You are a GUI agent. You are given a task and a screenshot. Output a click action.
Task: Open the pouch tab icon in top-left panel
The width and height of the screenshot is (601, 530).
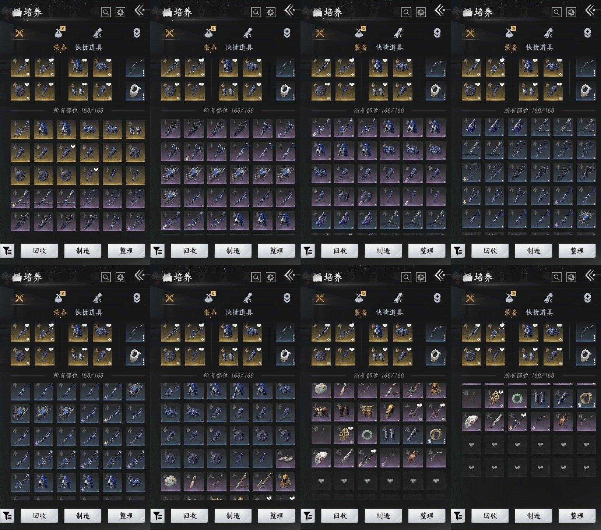coord(59,32)
